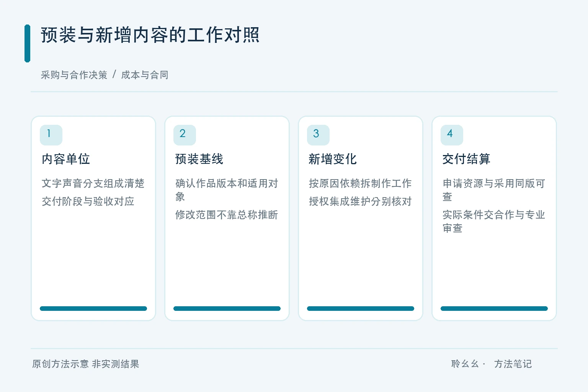Click the line 确认作品版本和适用对象
588x392 pixels.
(x=227, y=190)
